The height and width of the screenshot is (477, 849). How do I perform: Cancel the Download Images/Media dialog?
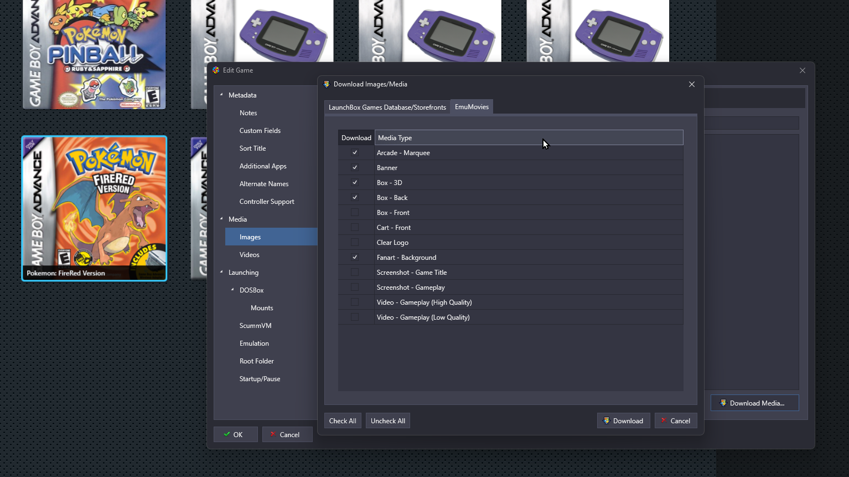point(676,420)
